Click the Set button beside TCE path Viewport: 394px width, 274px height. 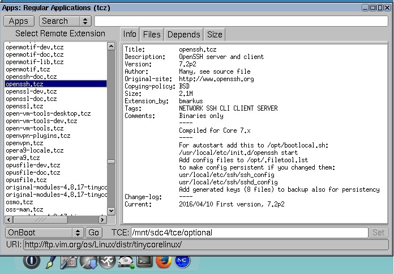378,233
